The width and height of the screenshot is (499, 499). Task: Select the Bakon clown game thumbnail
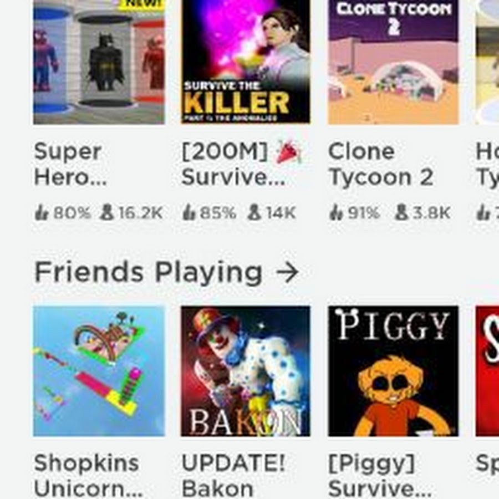tap(246, 371)
